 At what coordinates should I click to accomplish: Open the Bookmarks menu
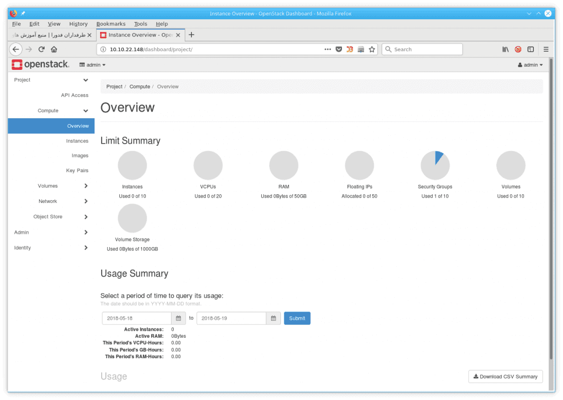pyautogui.click(x=111, y=24)
